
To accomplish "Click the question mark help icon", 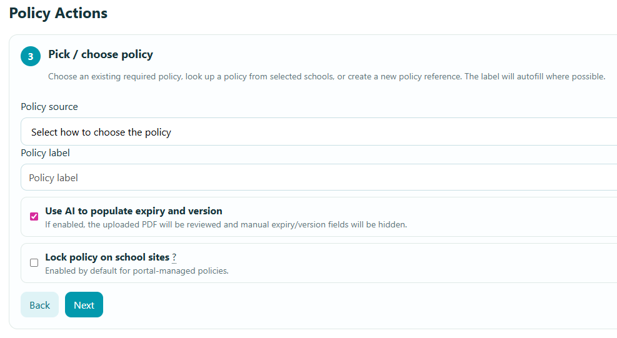I will click(x=174, y=257).
